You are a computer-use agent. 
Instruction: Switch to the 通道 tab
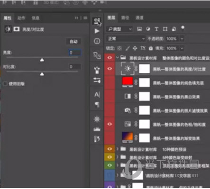pos(139,18)
